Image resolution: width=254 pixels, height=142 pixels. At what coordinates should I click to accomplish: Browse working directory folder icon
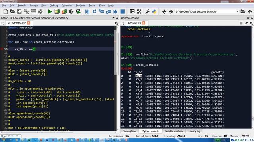242,11
